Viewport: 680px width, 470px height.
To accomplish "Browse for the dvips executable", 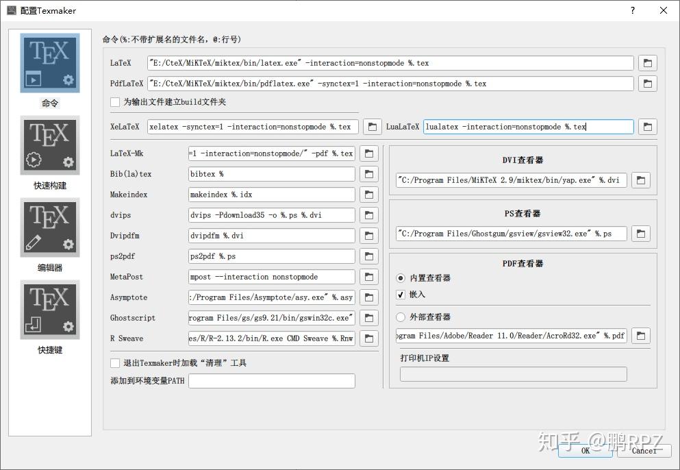I will pyautogui.click(x=369, y=215).
